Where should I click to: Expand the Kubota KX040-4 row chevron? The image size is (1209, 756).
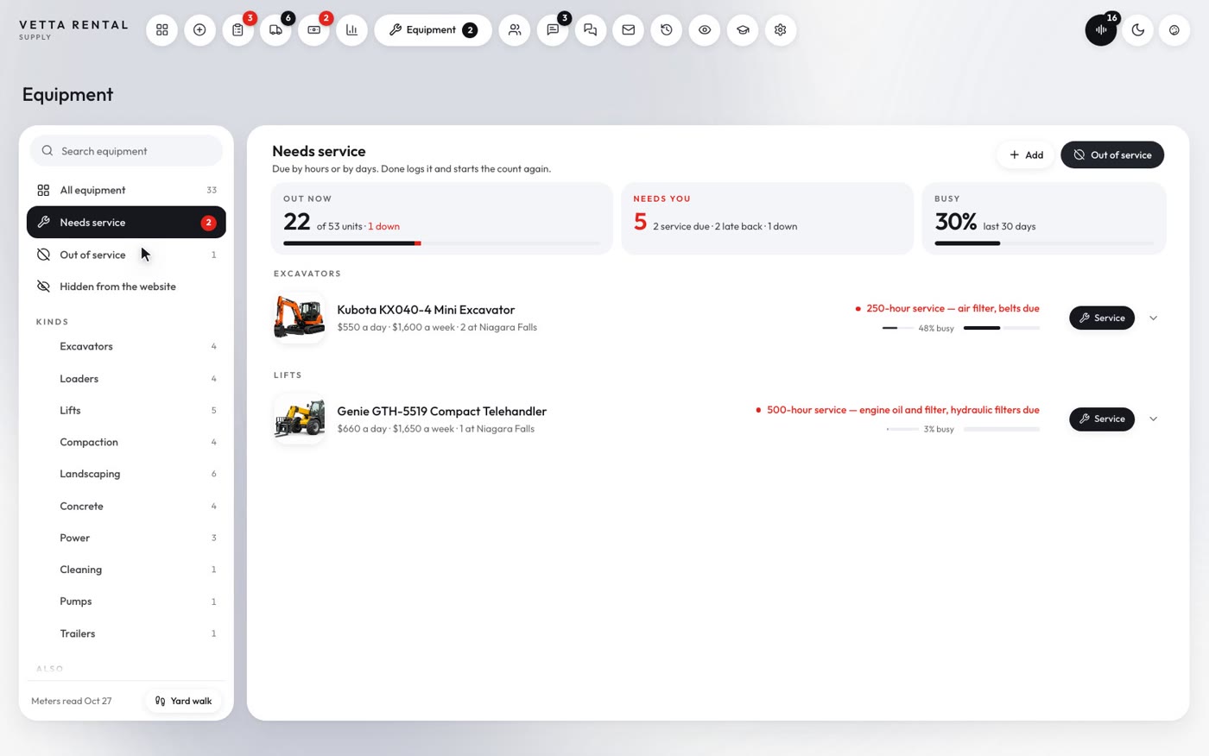coord(1153,318)
